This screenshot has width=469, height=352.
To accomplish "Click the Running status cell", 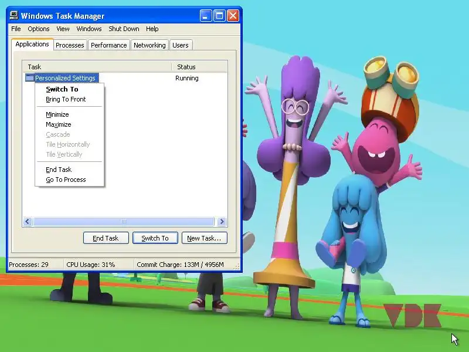I will pyautogui.click(x=187, y=78).
